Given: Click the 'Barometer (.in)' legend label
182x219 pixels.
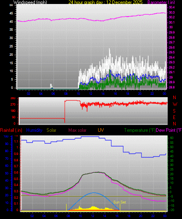Looking at the screenshot, I should (161, 2).
